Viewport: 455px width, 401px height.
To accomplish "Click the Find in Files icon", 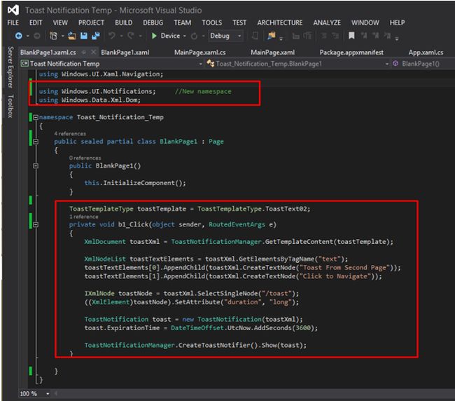I will click(x=272, y=36).
